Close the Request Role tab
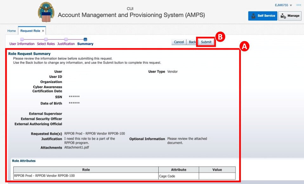 (x=43, y=31)
